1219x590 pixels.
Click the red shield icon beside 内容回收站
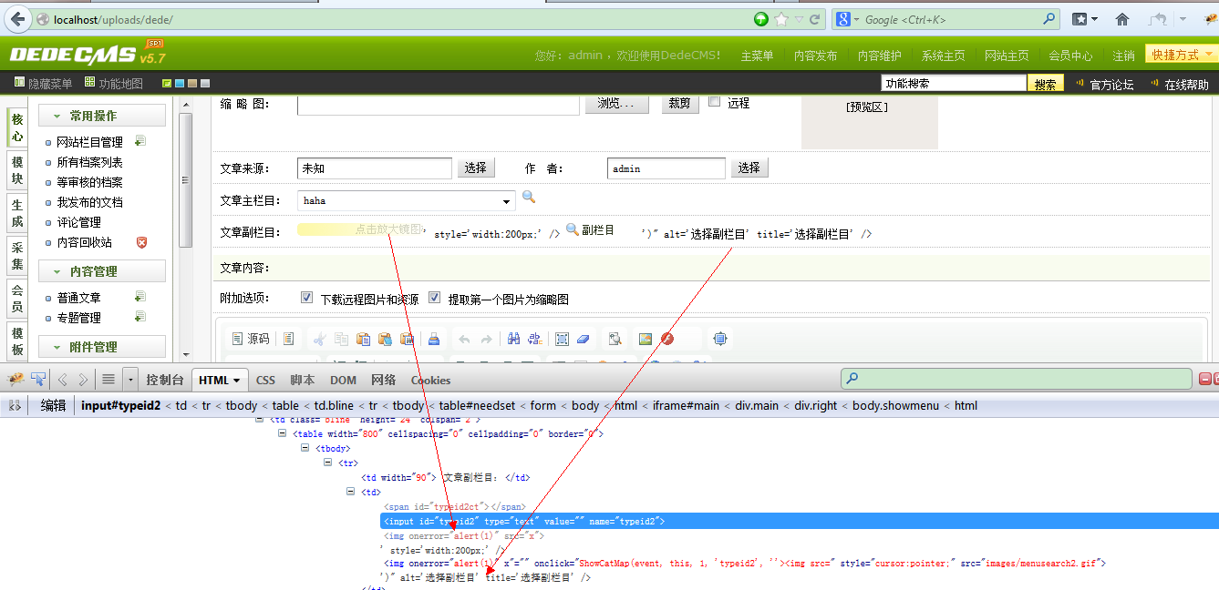141,242
